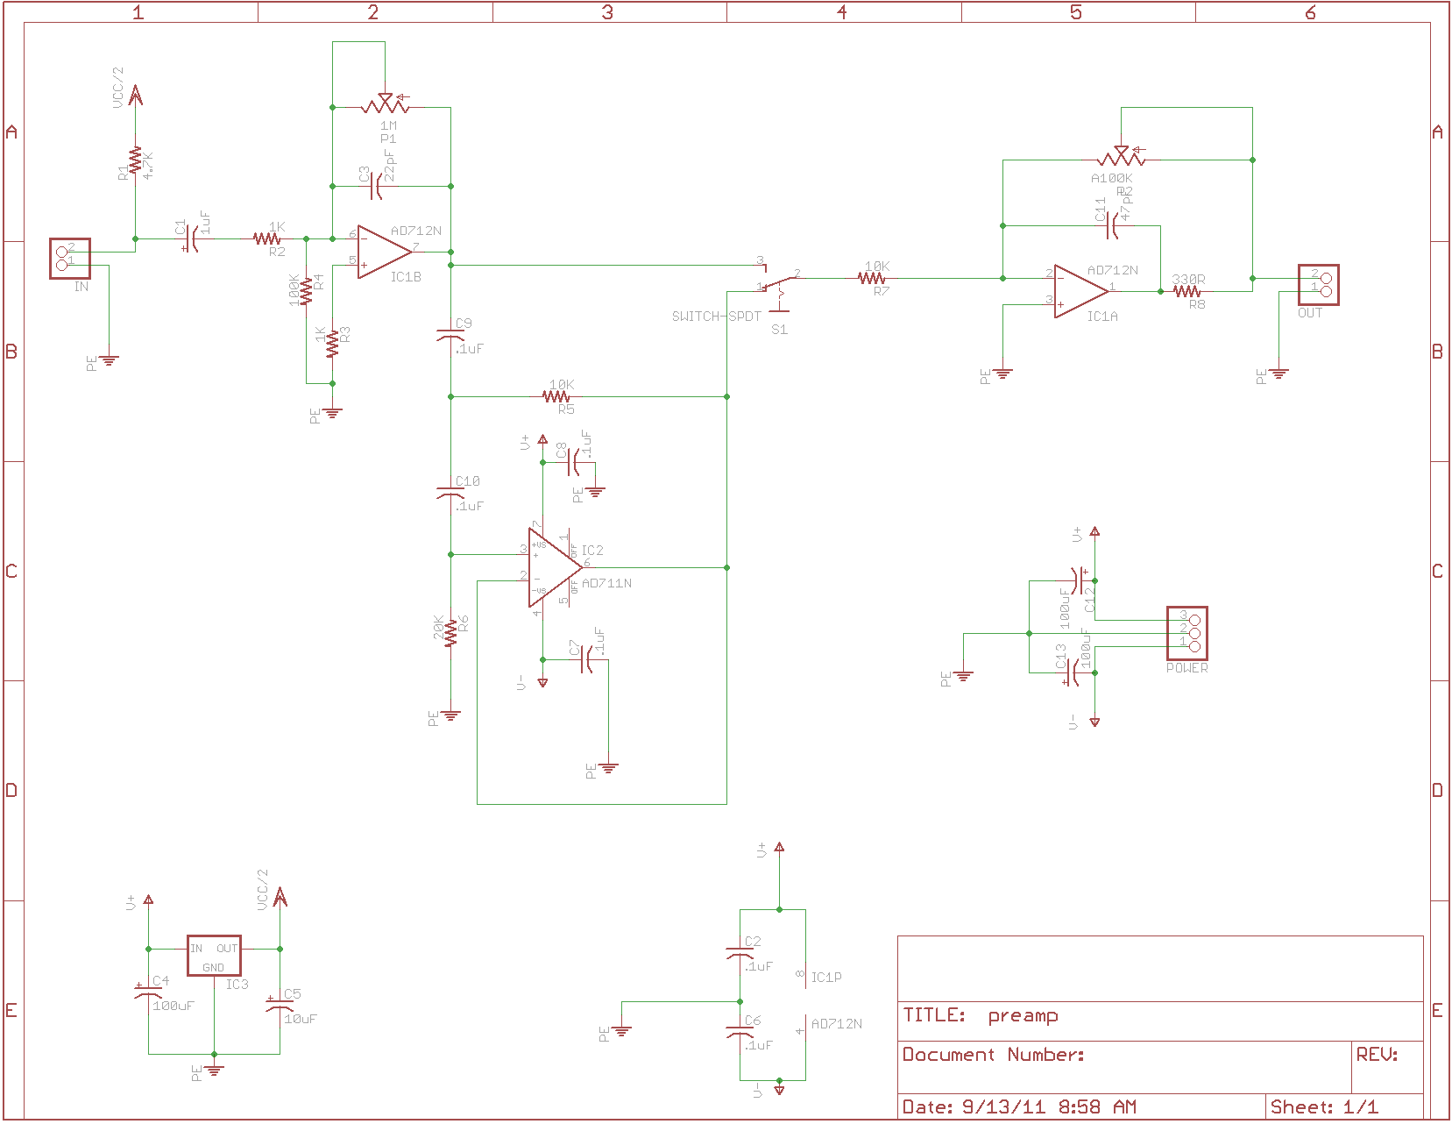Image resolution: width=1452 pixels, height=1124 pixels.
Task: Select the IC2 AD711N op-amp
Action: coord(552,567)
